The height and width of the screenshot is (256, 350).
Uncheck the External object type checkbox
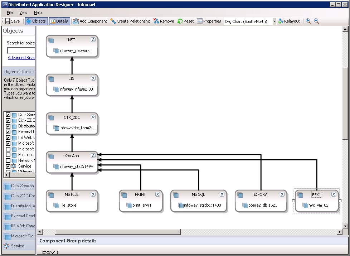(x=8, y=132)
